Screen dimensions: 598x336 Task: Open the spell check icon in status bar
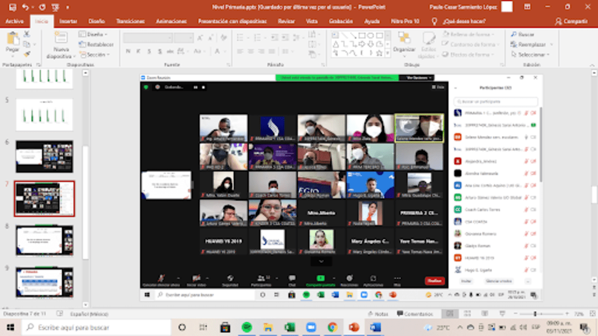[60, 314]
